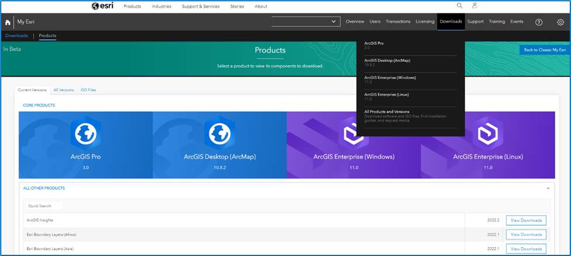Screen dimensions: 571x256
Task: Switch to the Support tab
Action: (x=475, y=22)
